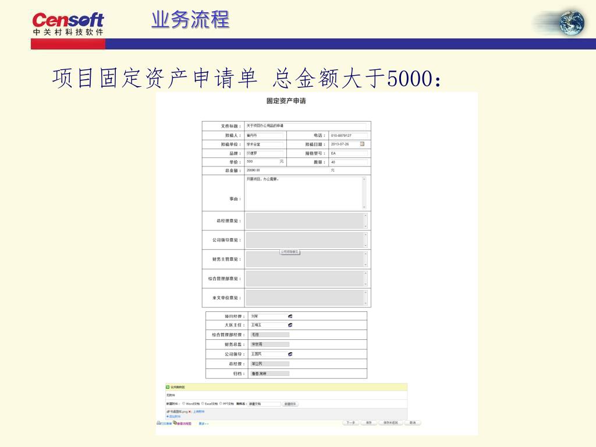The height and width of the screenshot is (447, 596).
Task: Click the 固定资产申请 form heading
Action: [286, 101]
